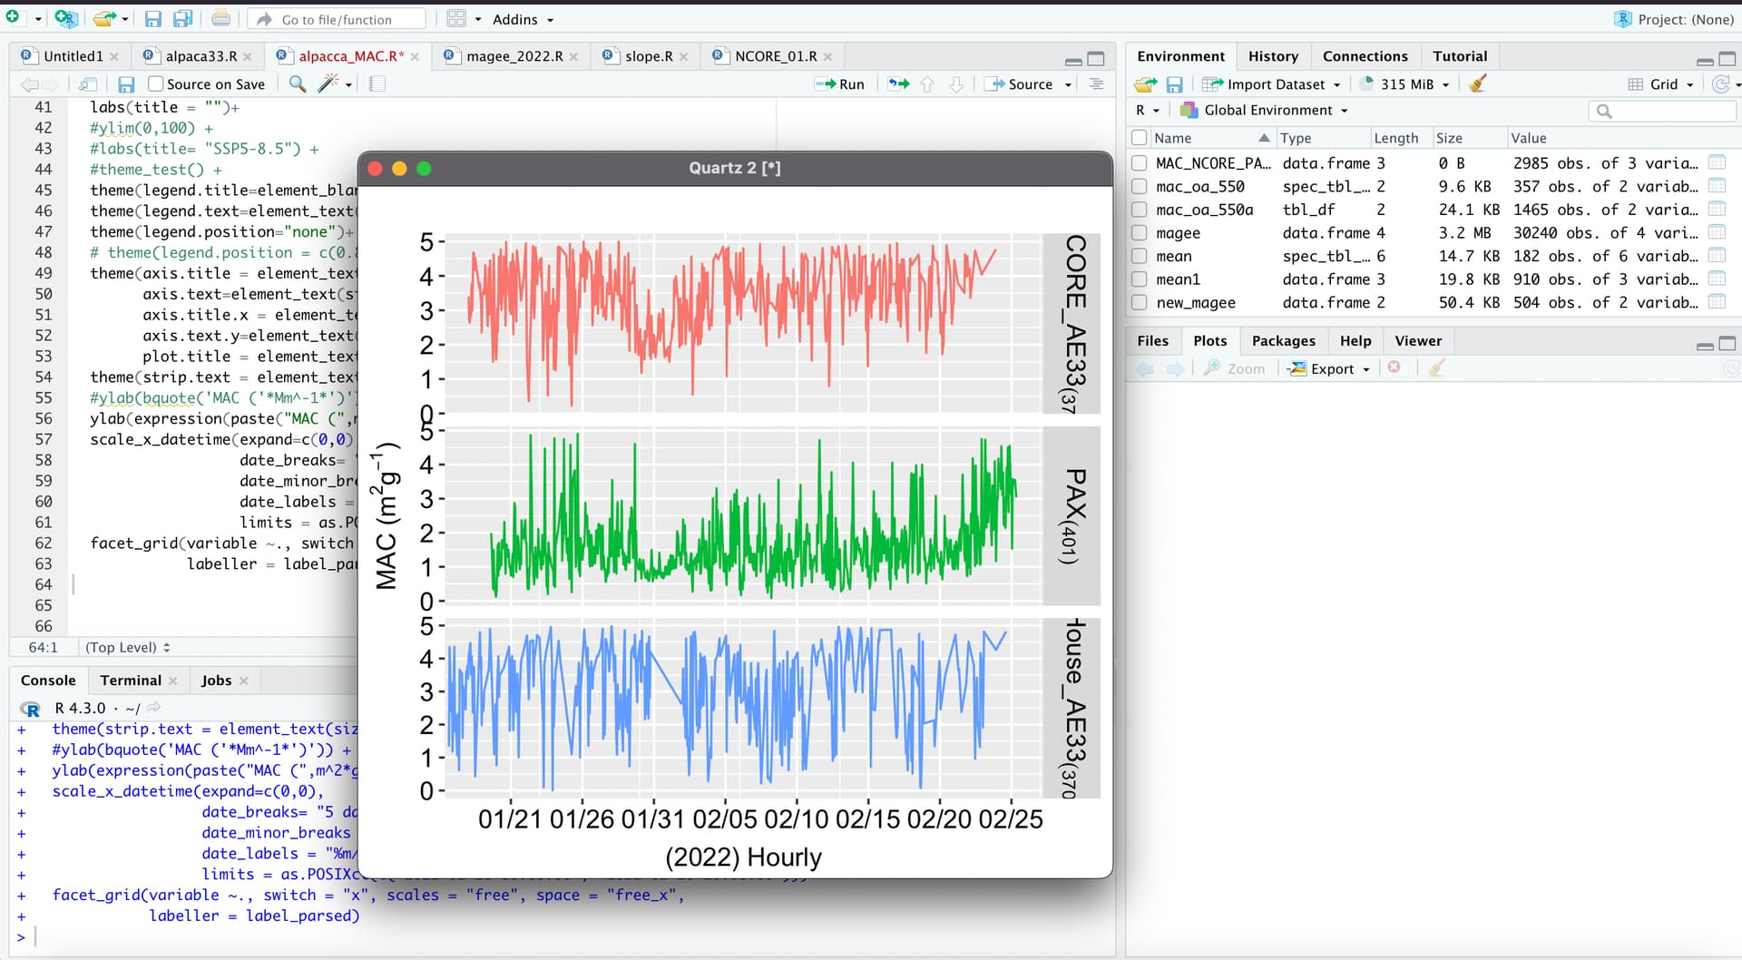Click the load workspace folder icon

(x=1145, y=84)
